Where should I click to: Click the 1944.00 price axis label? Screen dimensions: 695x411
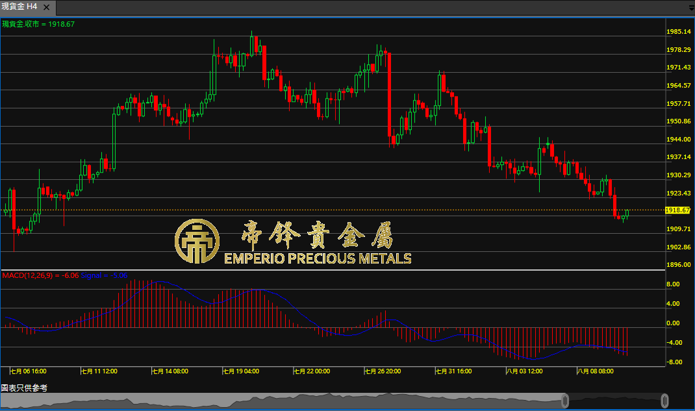pyautogui.click(x=679, y=139)
